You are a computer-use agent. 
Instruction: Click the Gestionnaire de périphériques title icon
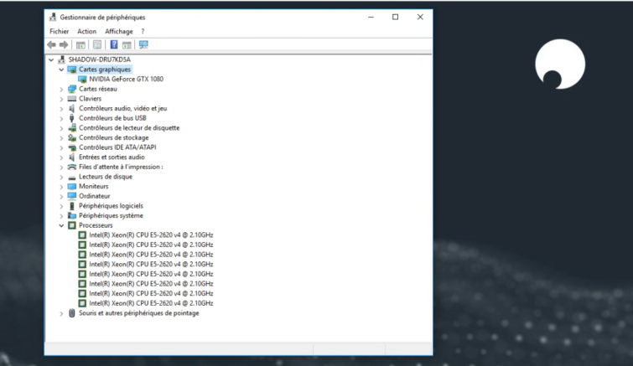(53, 17)
